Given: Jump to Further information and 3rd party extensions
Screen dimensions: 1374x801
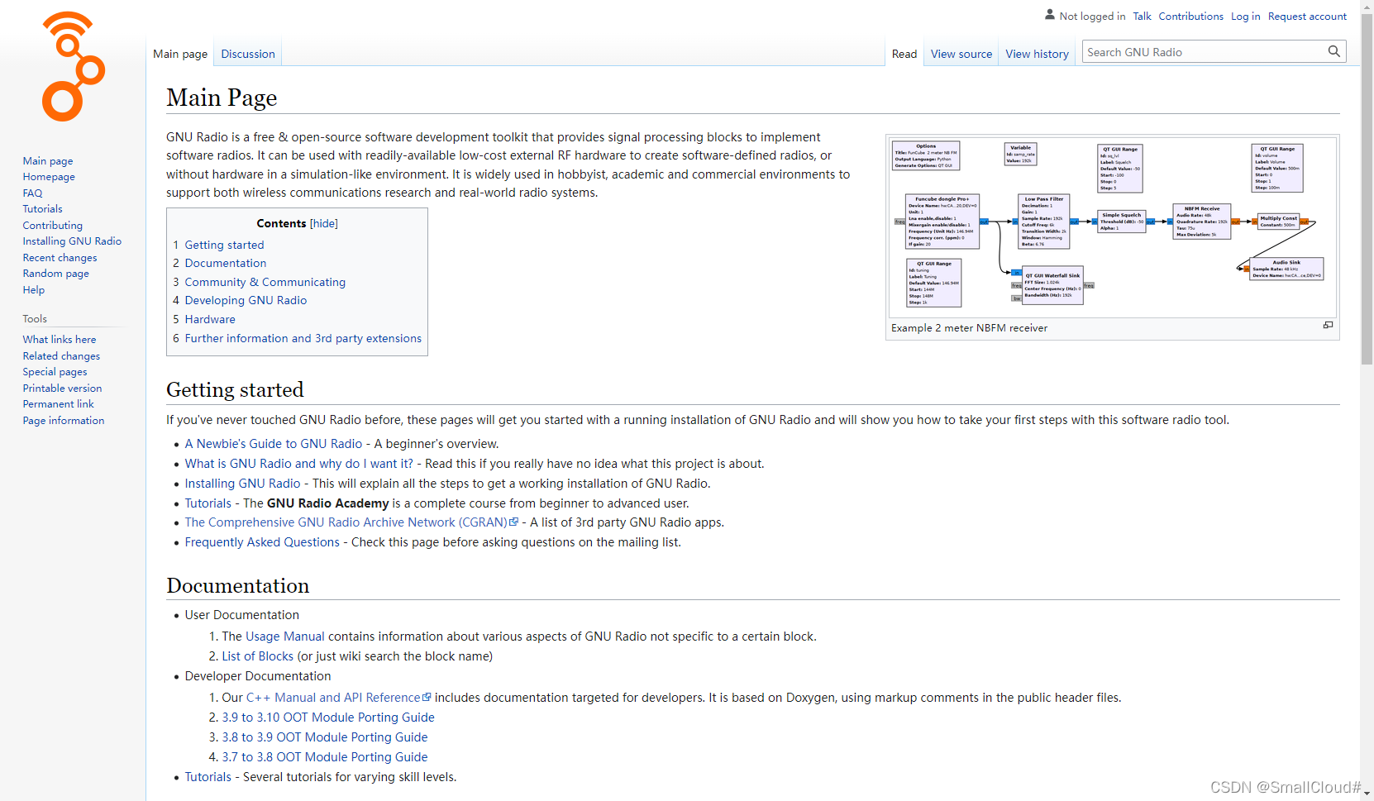Looking at the screenshot, I should (x=303, y=338).
